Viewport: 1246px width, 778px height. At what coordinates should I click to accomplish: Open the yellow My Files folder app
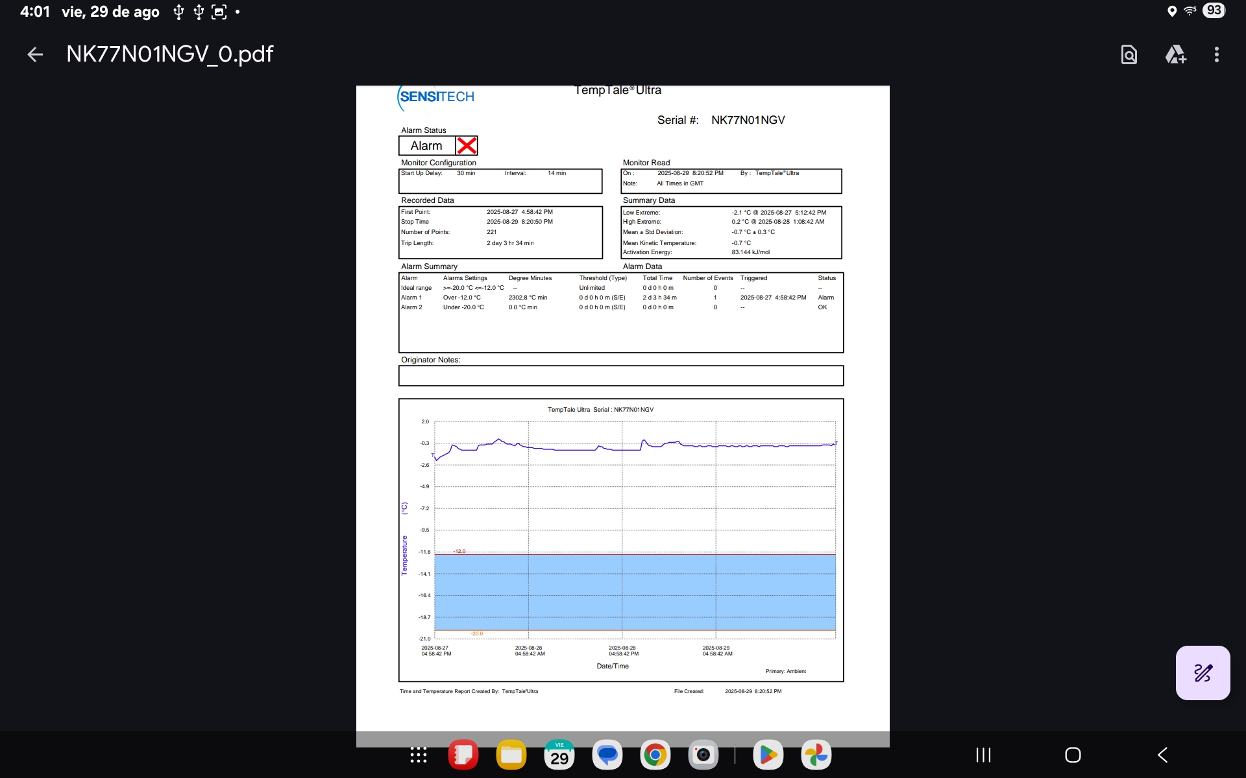(x=511, y=755)
